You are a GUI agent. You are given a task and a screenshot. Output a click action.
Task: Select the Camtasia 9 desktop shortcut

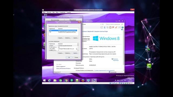tap(149, 67)
